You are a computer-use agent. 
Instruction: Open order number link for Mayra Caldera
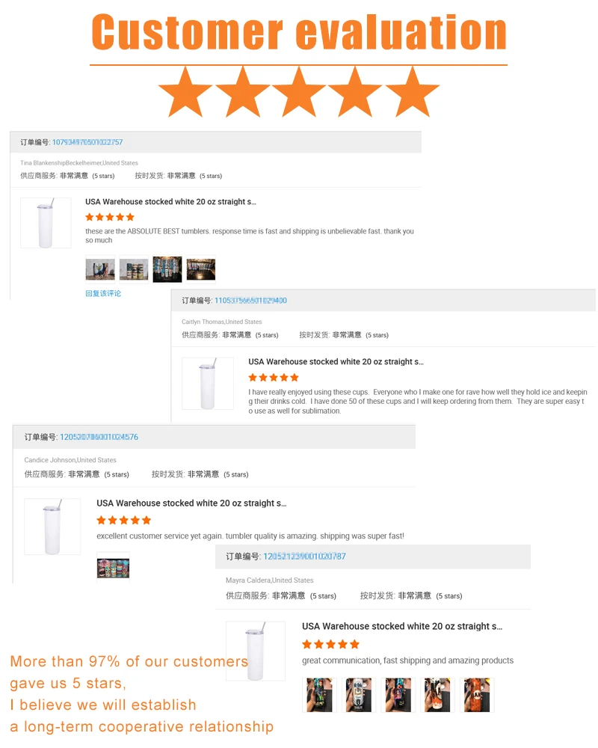tap(304, 557)
